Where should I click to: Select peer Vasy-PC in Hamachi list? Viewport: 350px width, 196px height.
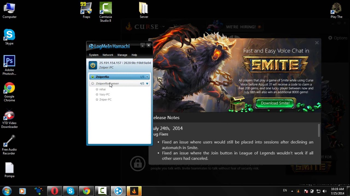(104, 94)
